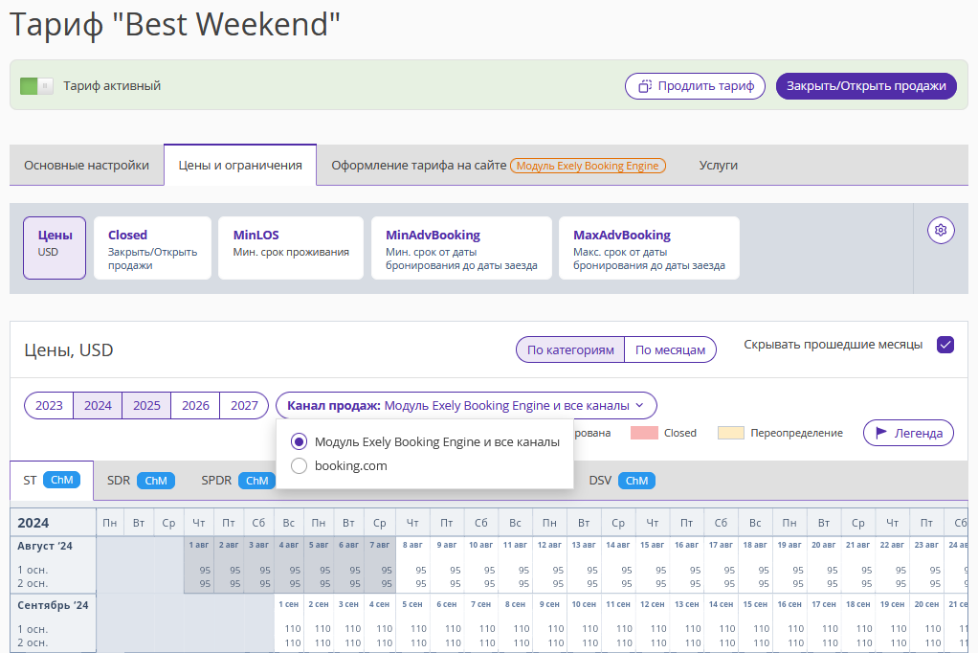The width and height of the screenshot is (978, 653).
Task: Click the ChM badge next to SPDR
Action: point(257,481)
